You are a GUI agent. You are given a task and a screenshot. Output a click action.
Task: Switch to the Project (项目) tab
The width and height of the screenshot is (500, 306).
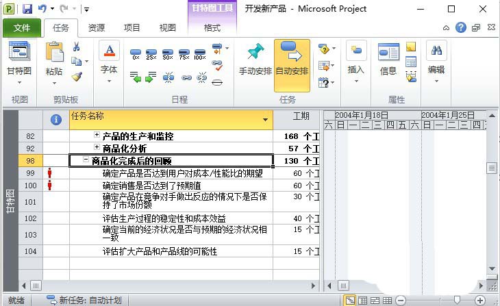[x=132, y=28]
